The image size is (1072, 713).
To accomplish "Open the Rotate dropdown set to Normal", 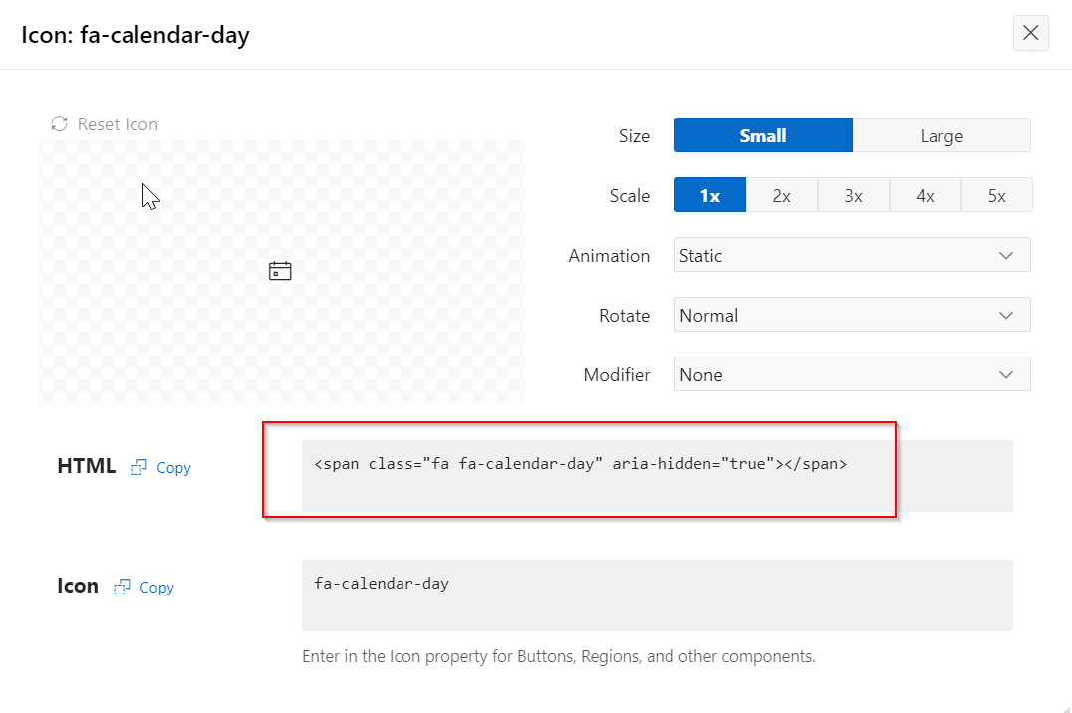I will (x=852, y=315).
